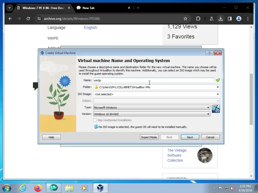258x193 pixels.
Task: Click the green checkmark beside Name field
Action: coord(218,80)
